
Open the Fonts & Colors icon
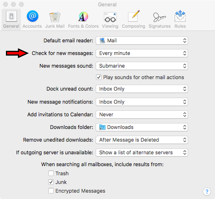[x=83, y=17]
